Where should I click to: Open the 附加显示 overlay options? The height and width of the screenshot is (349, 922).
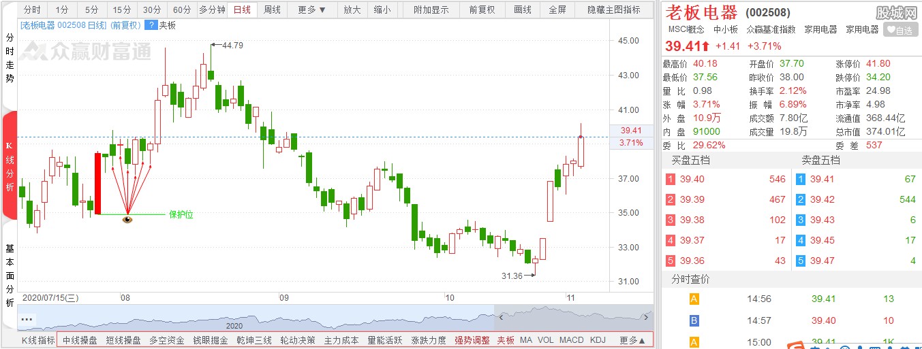pos(431,10)
